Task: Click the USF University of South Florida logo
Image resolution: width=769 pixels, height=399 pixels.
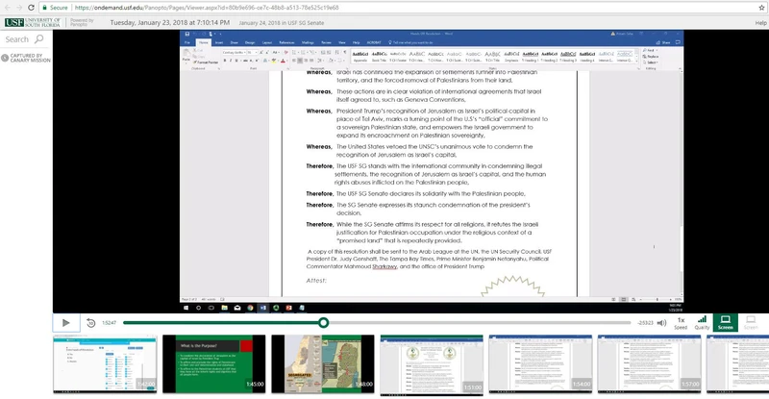Action: click(x=31, y=22)
